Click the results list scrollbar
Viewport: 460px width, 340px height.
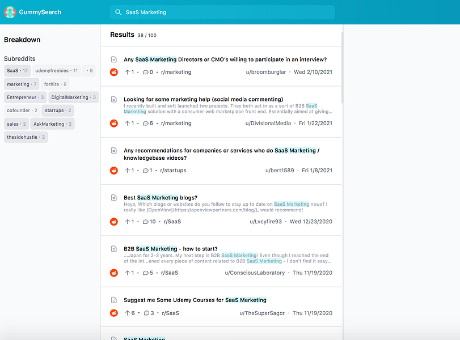click(x=342, y=67)
